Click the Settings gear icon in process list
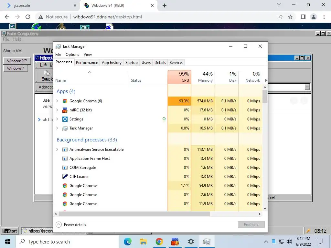The width and height of the screenshot is (331, 248). click(65, 119)
